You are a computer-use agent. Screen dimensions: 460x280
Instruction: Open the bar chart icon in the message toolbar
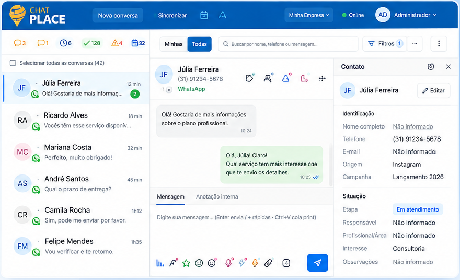pos(160,263)
